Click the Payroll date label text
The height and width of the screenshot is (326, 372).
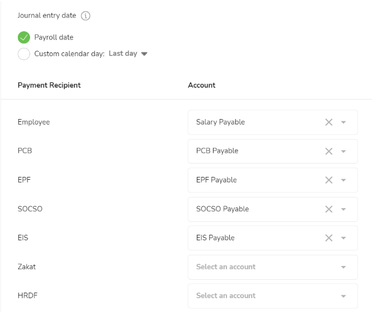(54, 37)
